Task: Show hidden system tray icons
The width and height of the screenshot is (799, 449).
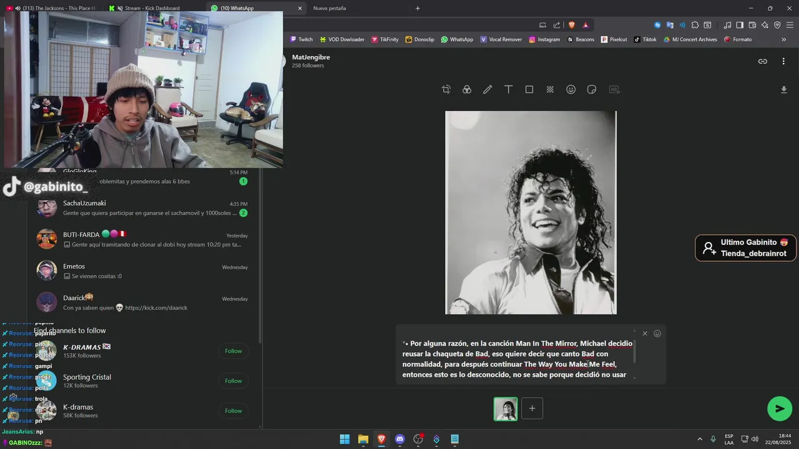Action: [700, 439]
